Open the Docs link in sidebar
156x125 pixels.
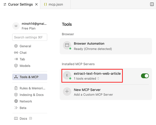click(x=23, y=118)
